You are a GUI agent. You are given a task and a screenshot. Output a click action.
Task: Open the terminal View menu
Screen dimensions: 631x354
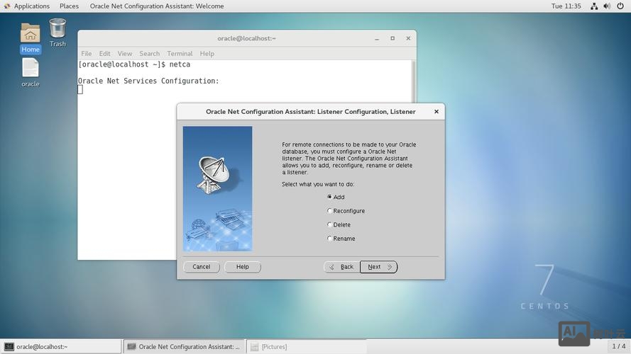coord(125,53)
